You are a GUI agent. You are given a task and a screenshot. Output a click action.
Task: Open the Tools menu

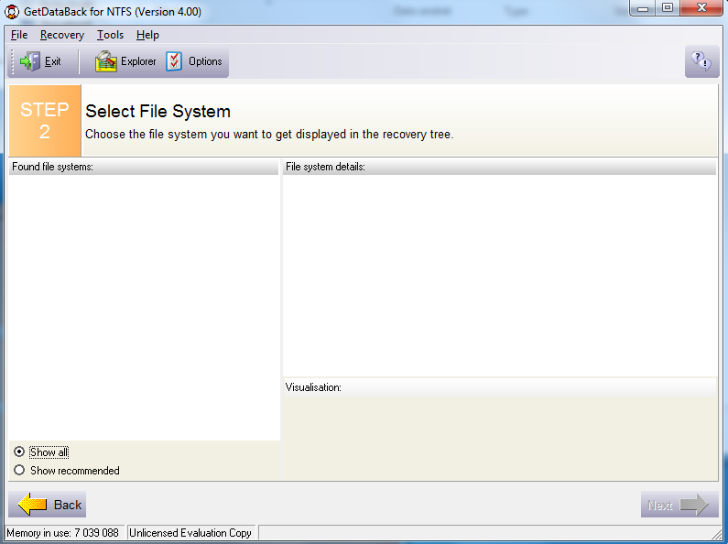click(x=110, y=35)
